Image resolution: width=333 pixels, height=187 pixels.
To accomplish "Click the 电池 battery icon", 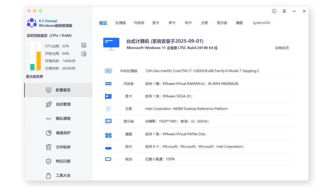I will click(x=108, y=159).
